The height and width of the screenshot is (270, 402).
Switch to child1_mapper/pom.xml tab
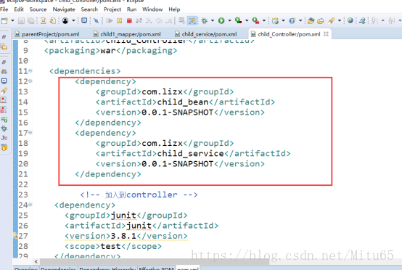pos(128,34)
